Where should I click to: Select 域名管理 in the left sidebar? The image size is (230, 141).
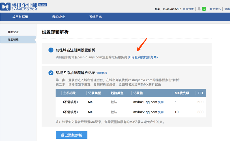click(13, 40)
